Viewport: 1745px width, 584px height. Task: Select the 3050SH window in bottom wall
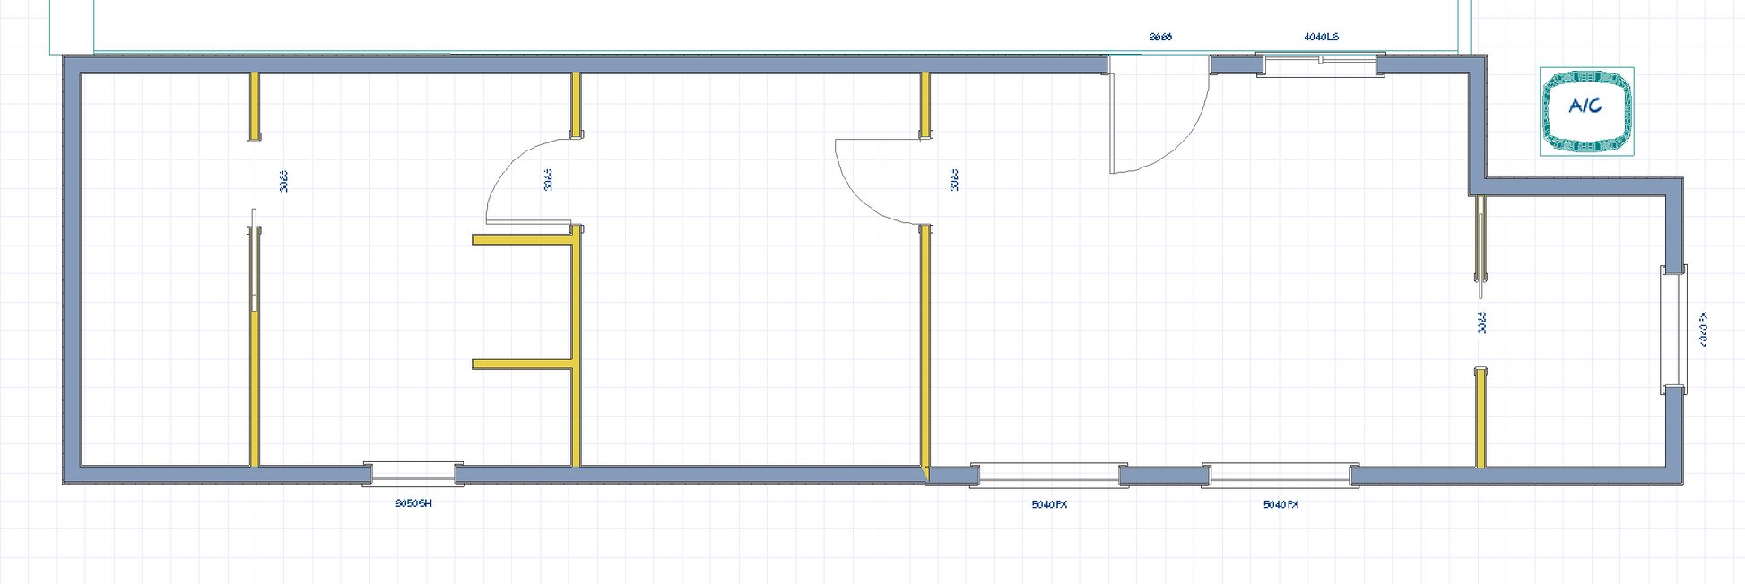coord(413,474)
